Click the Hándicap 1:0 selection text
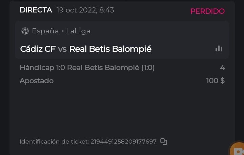 tap(87, 68)
